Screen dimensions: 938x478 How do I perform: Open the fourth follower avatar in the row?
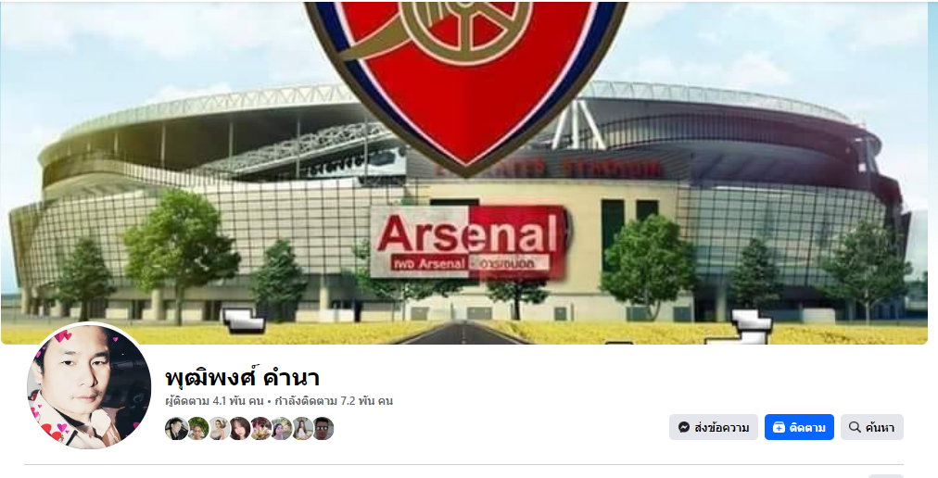click(239, 428)
